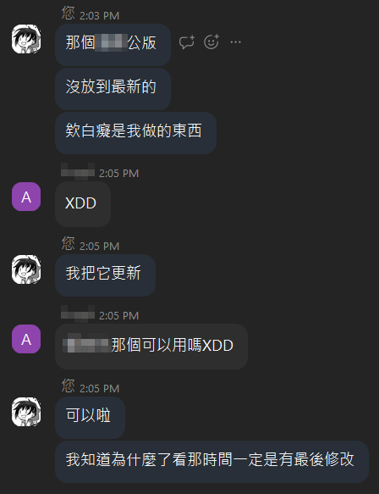
Task: Select the message bubble 沒放到最新的
Action: coord(113,89)
